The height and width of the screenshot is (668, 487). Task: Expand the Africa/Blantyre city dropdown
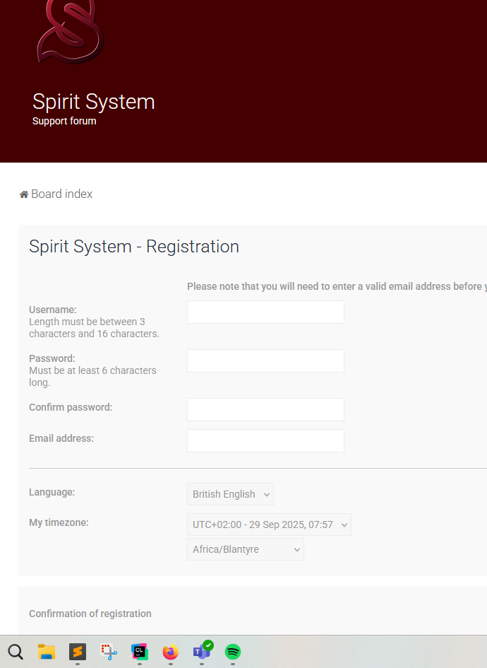coord(245,549)
